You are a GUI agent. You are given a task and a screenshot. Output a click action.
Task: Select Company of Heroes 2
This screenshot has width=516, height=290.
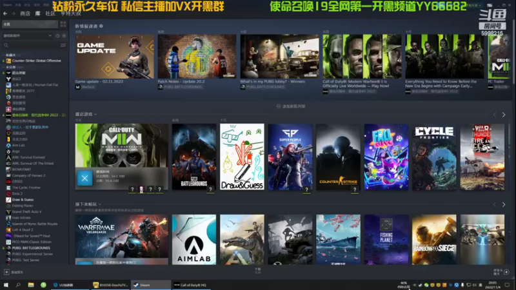(28, 175)
